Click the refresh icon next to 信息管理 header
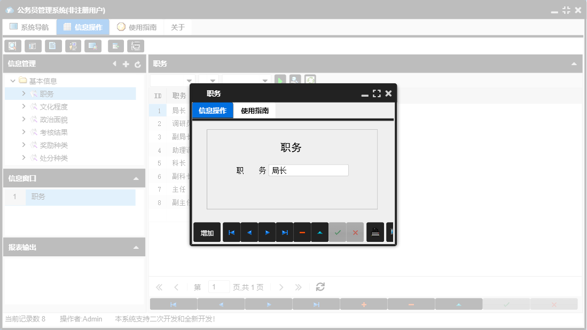Viewport: 587px width, 330px height. 138,64
